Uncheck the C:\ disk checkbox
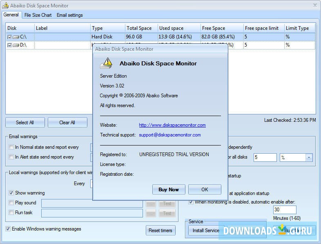 pos(9,37)
